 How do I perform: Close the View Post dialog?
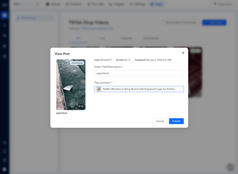click(x=183, y=53)
